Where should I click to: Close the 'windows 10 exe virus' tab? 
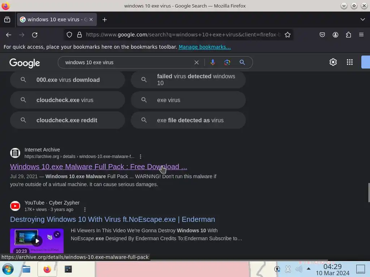tap(91, 19)
